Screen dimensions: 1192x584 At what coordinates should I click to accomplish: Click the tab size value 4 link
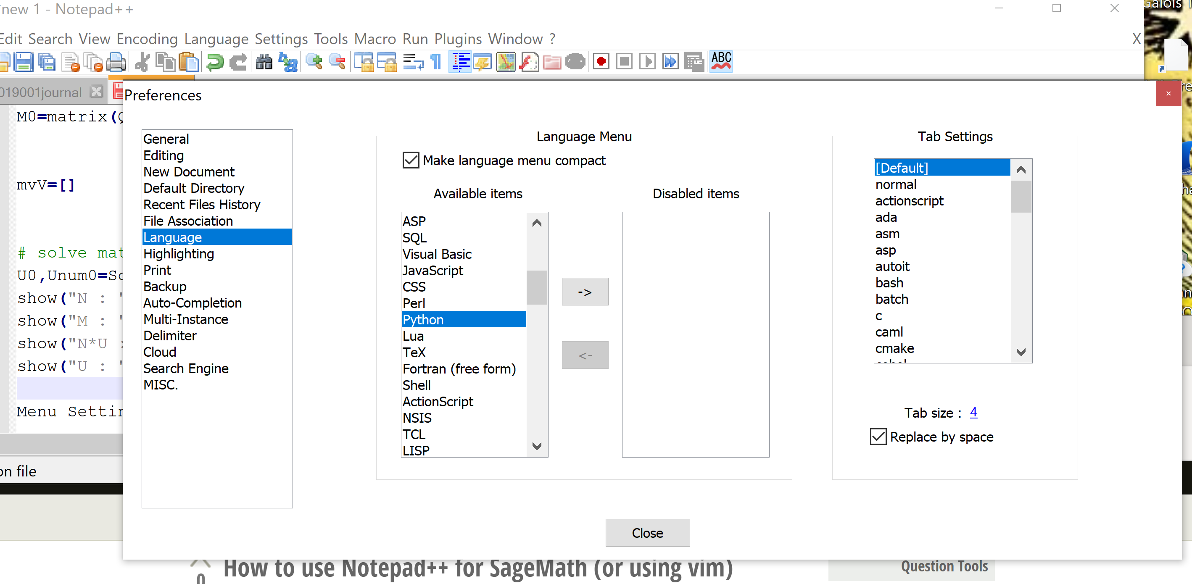973,412
